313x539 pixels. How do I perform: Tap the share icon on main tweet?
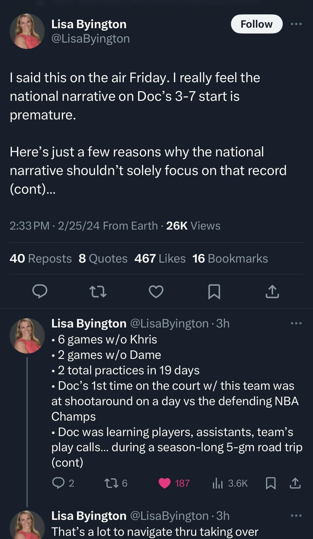(272, 291)
